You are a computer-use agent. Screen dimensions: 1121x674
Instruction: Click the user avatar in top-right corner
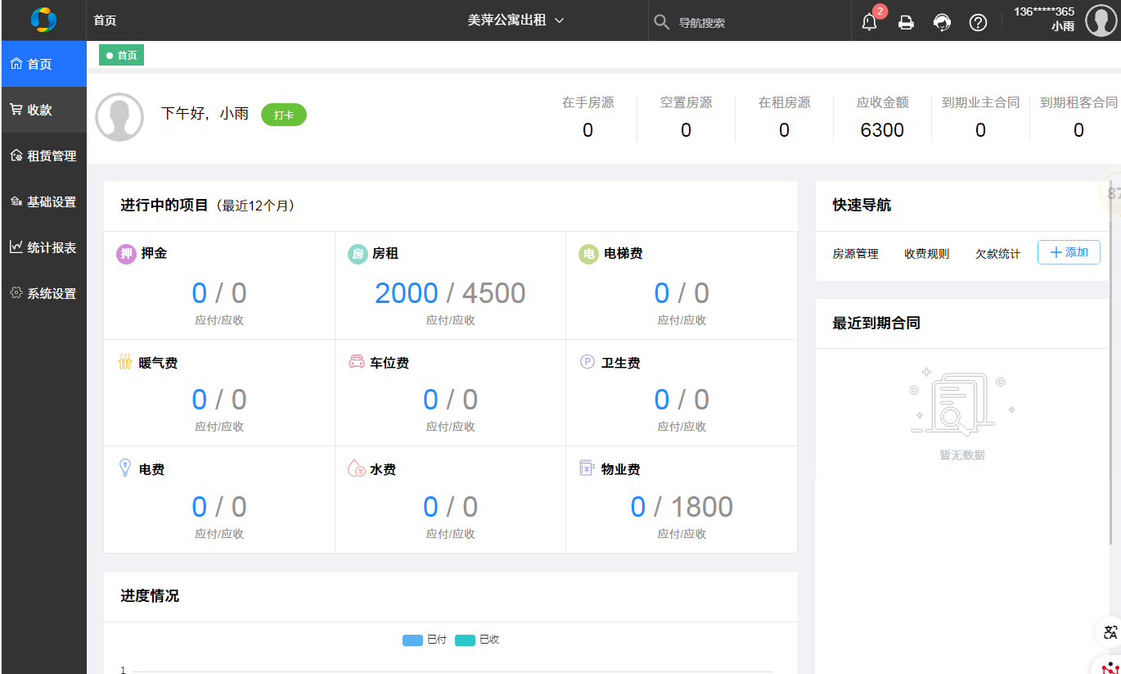tap(1101, 20)
